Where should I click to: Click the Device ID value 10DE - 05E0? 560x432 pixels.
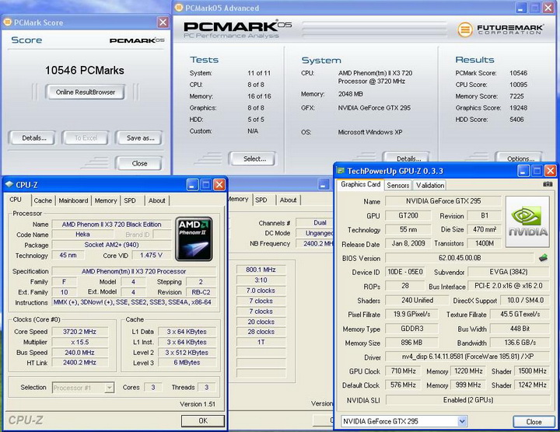click(404, 272)
